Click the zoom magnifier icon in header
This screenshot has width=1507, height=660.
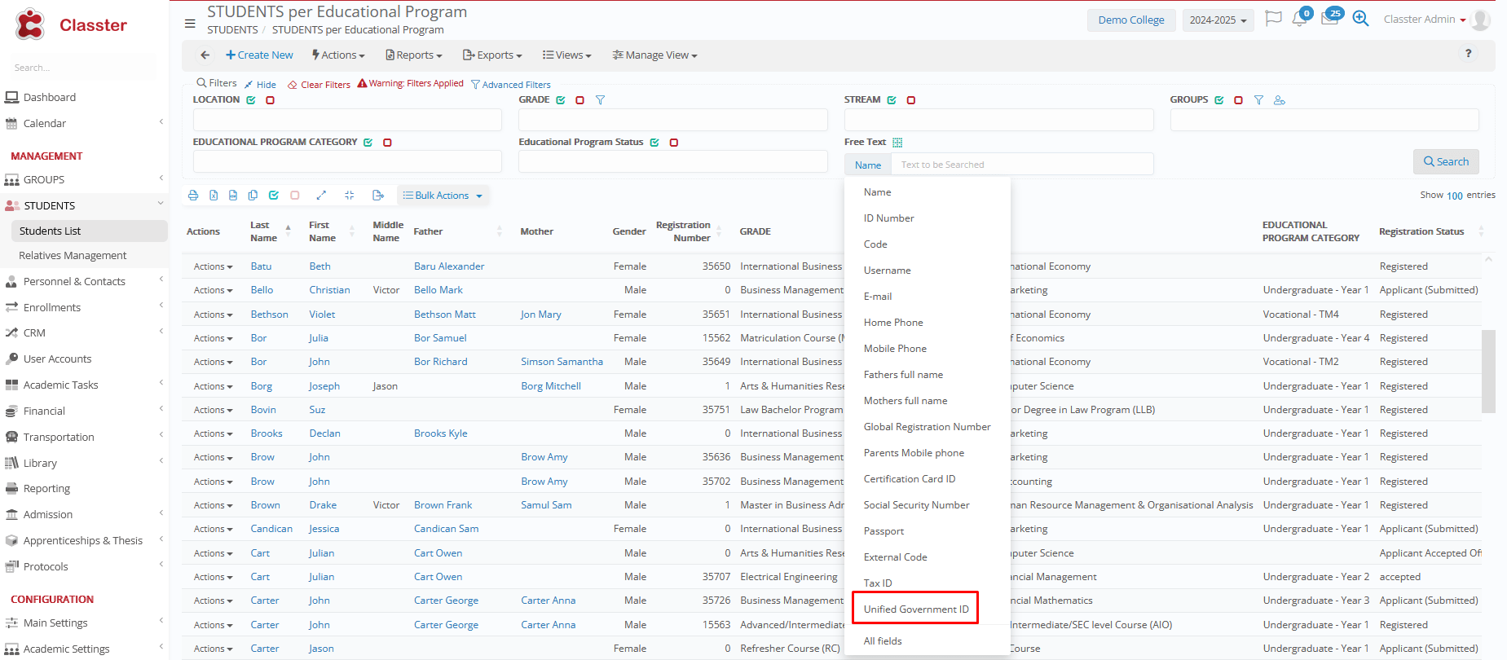coord(1360,19)
